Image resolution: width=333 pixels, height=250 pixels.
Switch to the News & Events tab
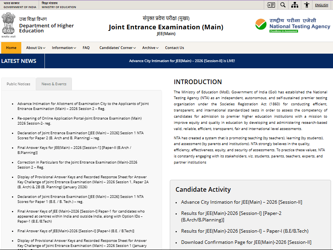[x=54, y=83]
